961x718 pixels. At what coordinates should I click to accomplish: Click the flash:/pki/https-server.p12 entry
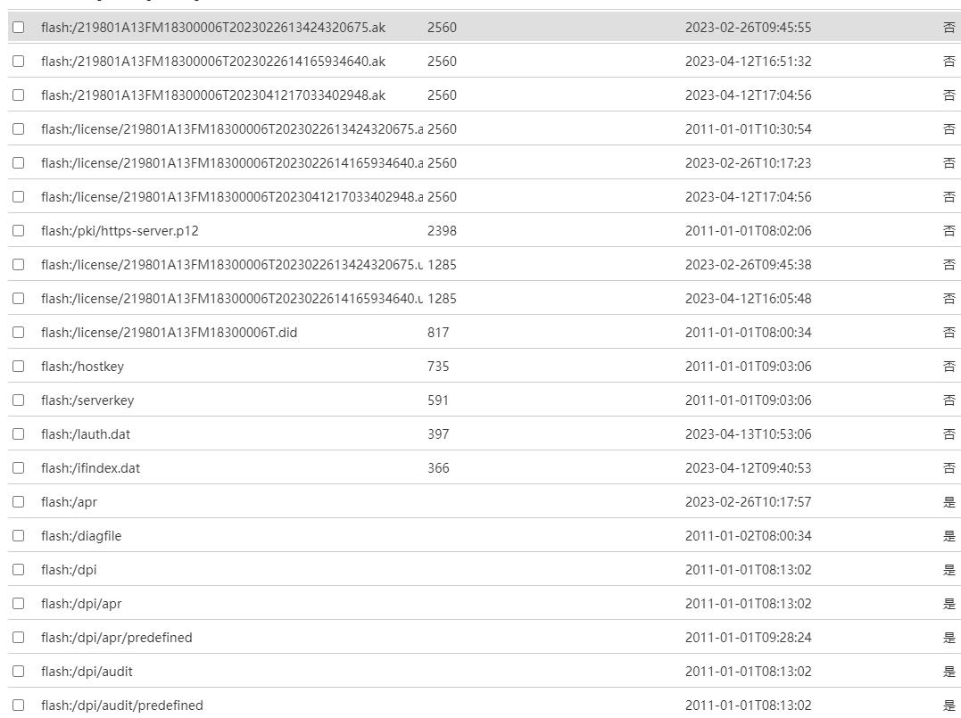120,231
